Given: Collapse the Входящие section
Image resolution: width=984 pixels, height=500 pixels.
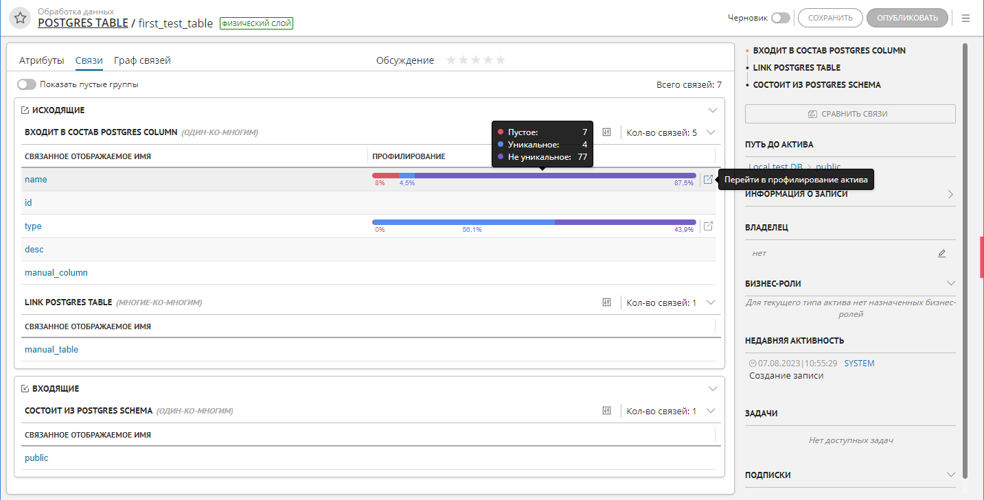Looking at the screenshot, I should pyautogui.click(x=713, y=388).
